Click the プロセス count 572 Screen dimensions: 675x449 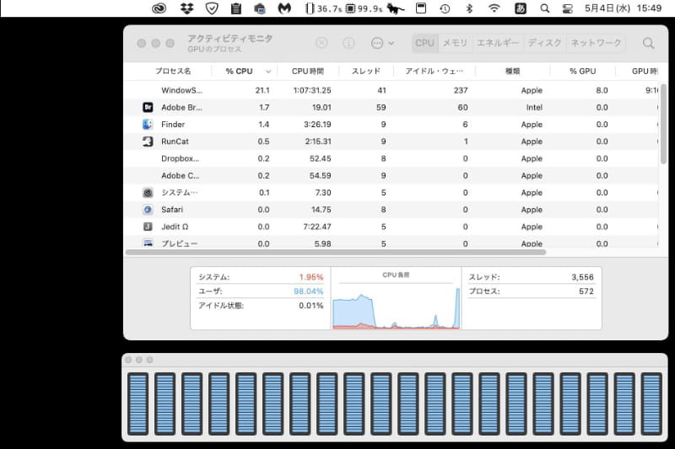[x=586, y=291]
